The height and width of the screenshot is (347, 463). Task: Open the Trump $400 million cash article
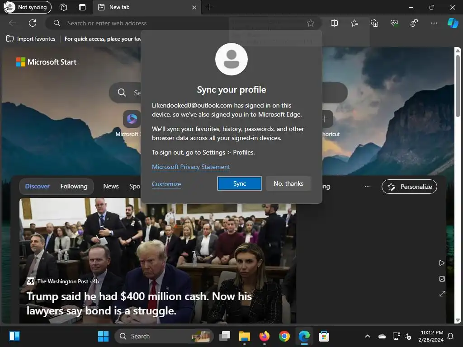click(139, 303)
